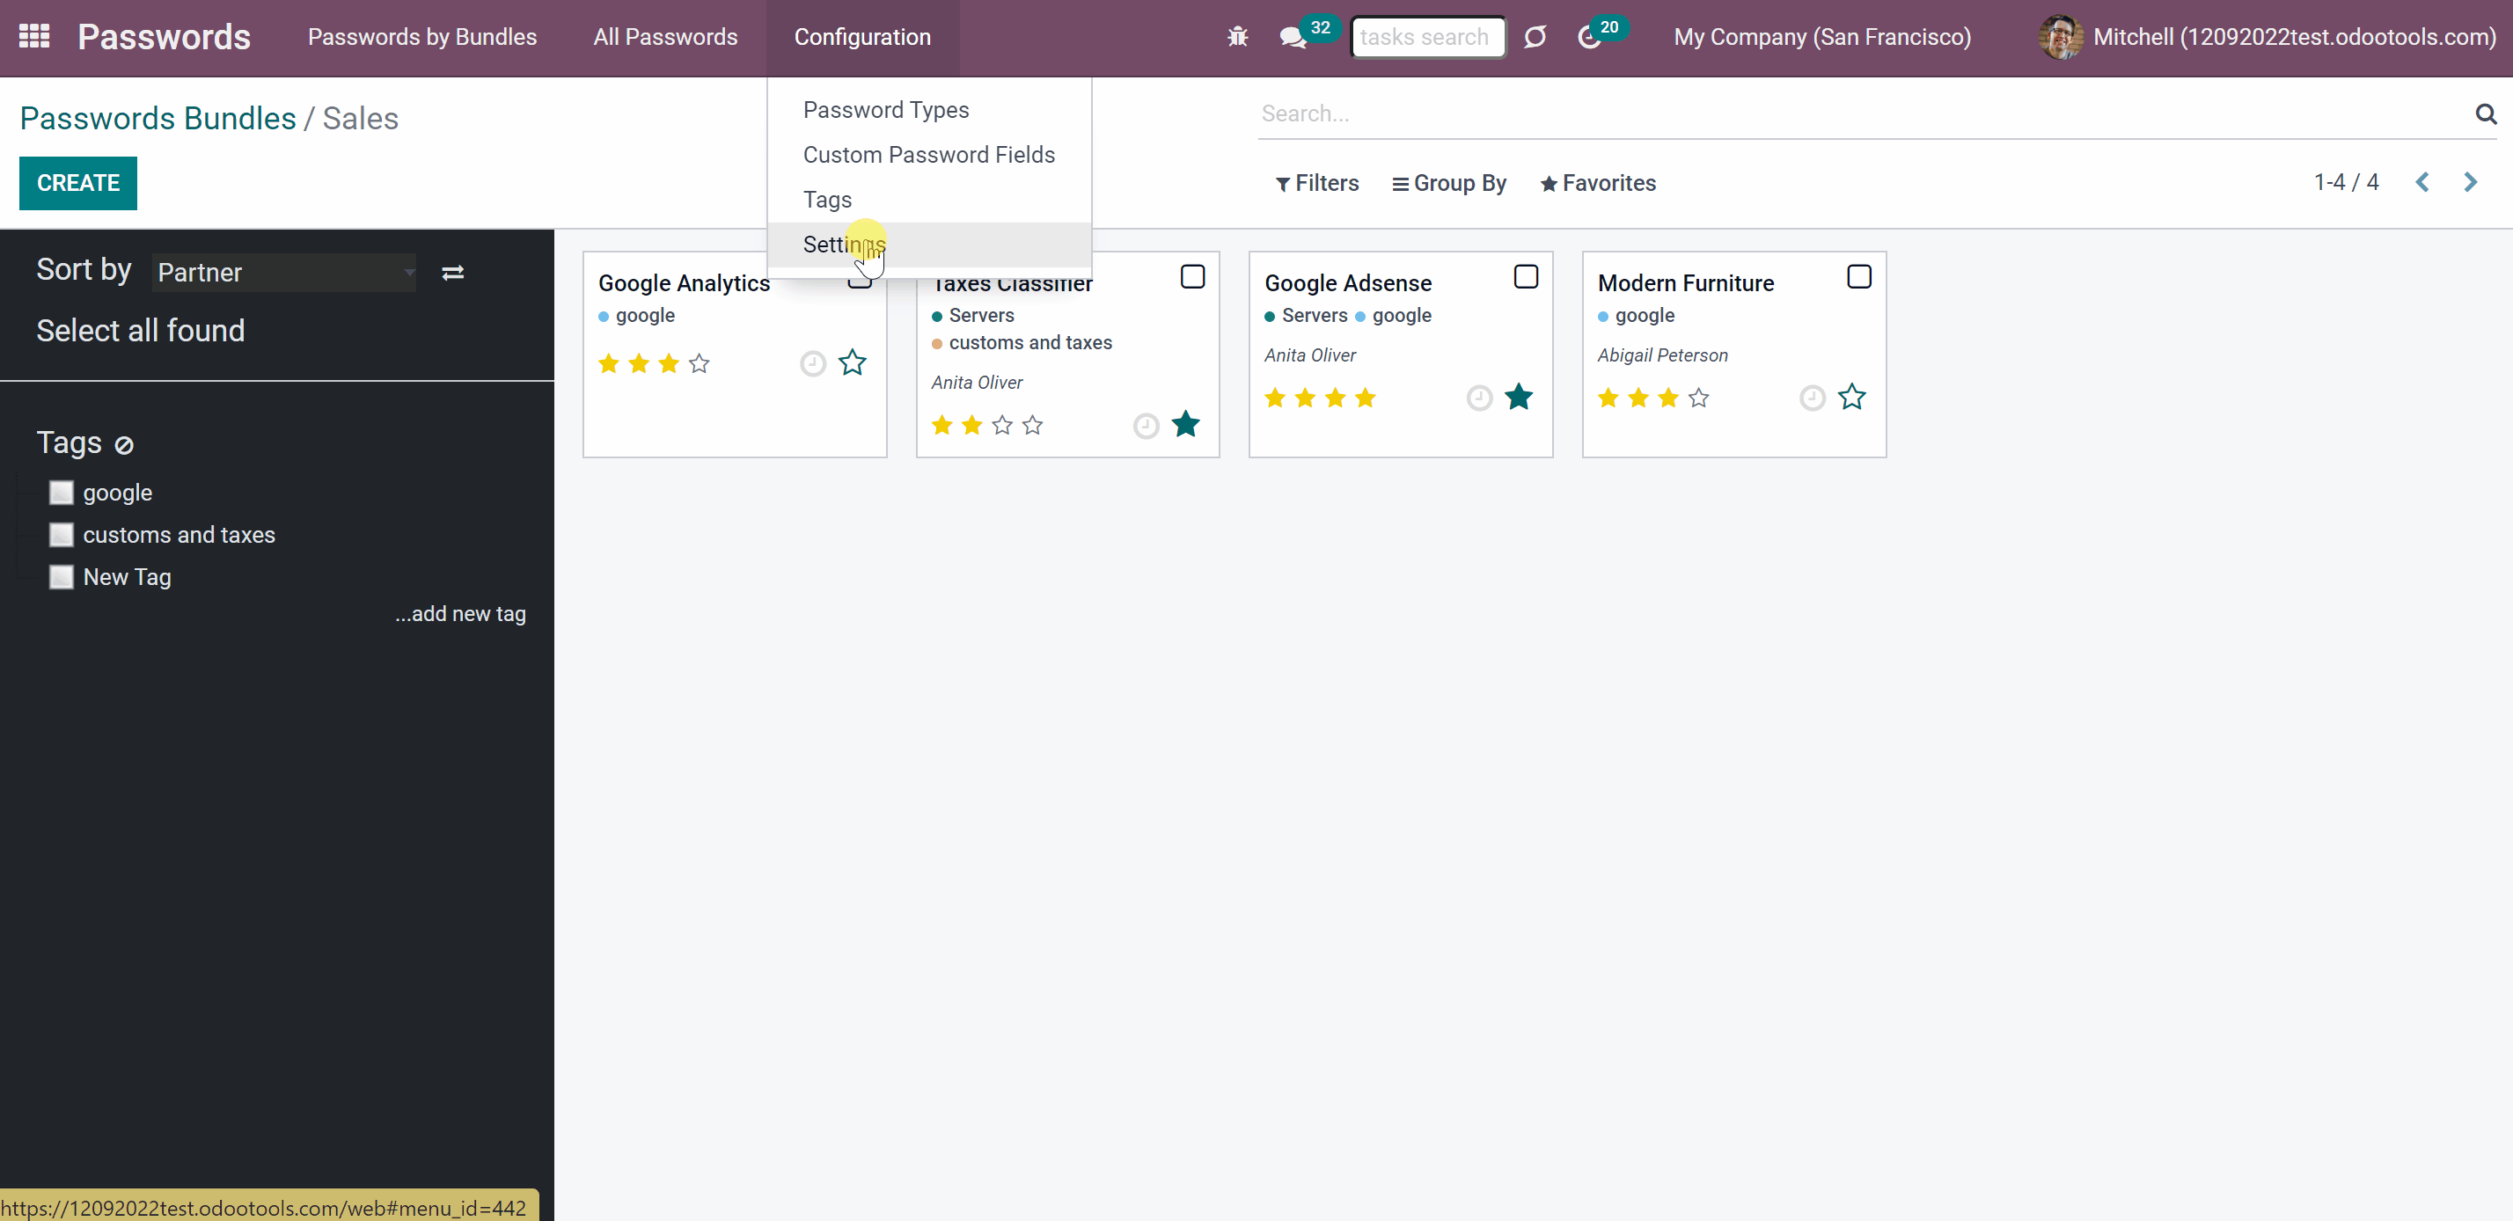Toggle favorite star on Modern Furniture card
The image size is (2513, 1221).
(1851, 397)
